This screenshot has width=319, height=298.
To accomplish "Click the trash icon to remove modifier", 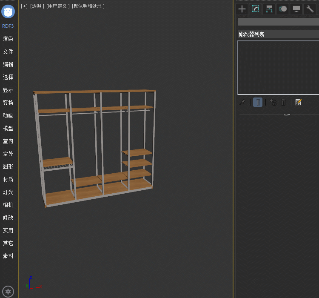I will click(283, 102).
